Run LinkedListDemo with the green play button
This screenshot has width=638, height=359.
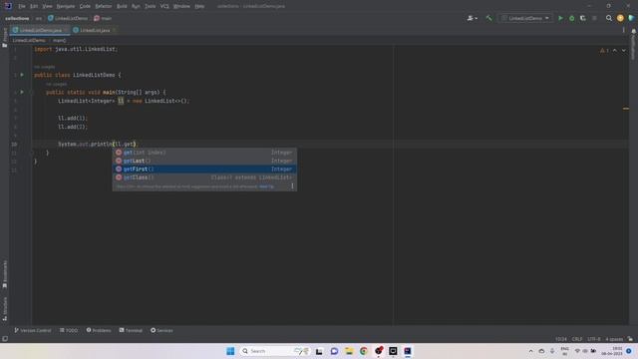[560, 18]
